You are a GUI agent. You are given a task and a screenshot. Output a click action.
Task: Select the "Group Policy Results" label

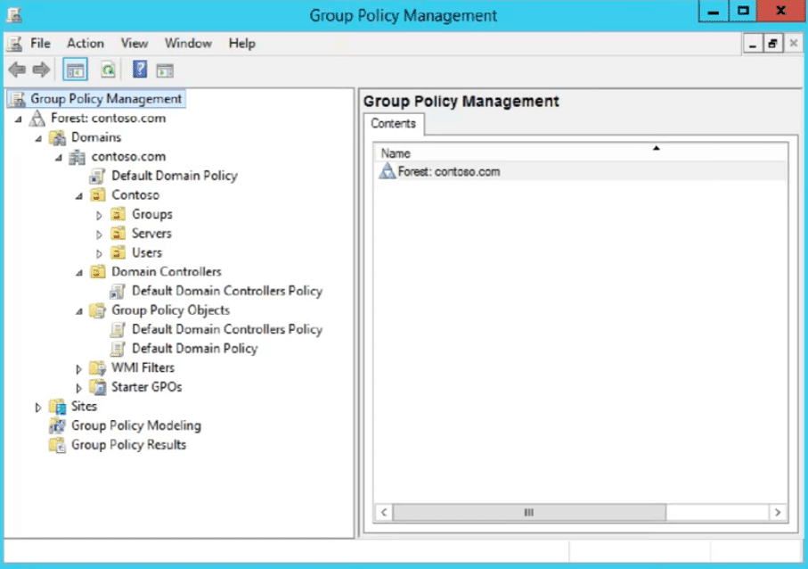129,445
